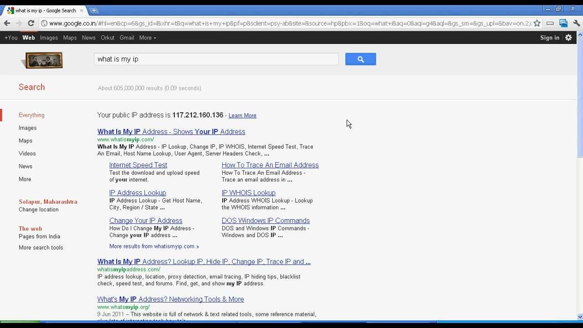Viewport: 583px width, 328px height.
Task: Bookmark this page with the star icon
Action: [x=537, y=23]
